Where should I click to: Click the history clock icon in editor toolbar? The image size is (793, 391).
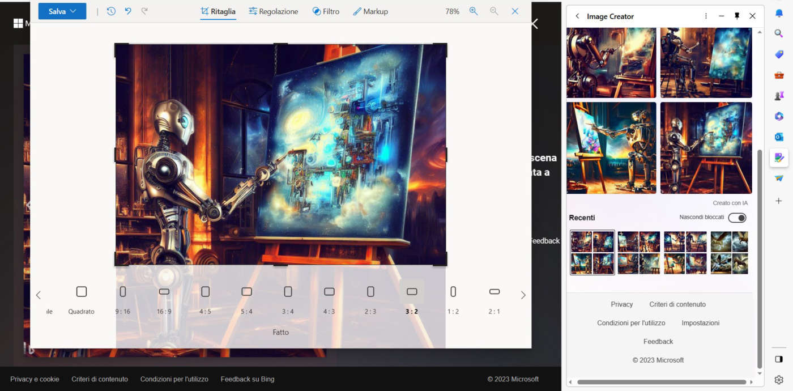click(111, 11)
